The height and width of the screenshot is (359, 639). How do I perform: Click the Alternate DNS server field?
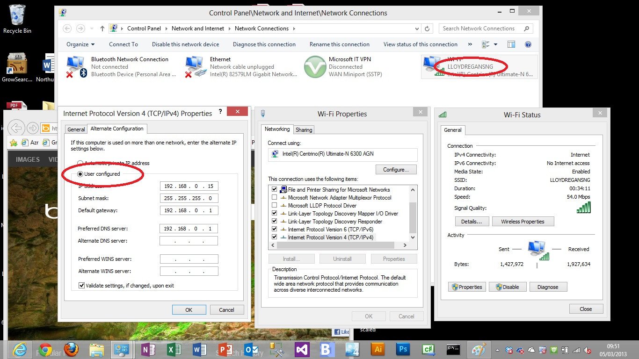tap(189, 241)
